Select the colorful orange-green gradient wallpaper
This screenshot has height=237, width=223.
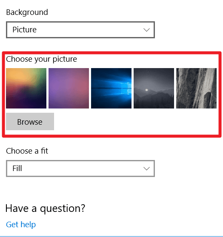coord(26,88)
